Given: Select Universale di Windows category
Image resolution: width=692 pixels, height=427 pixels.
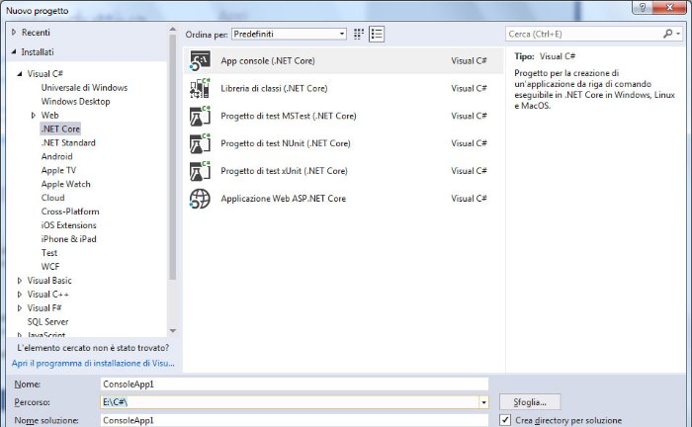Looking at the screenshot, I should pyautogui.click(x=84, y=87).
